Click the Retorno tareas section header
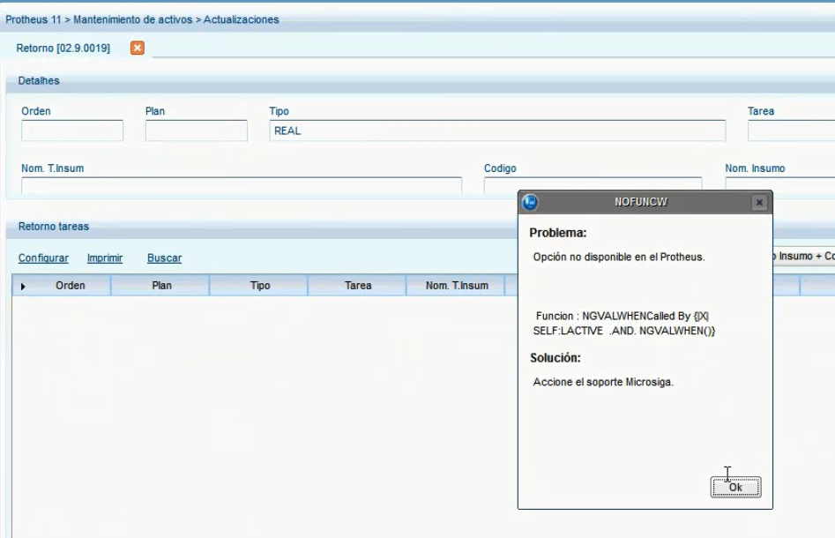The width and height of the screenshot is (835, 538). click(x=53, y=227)
